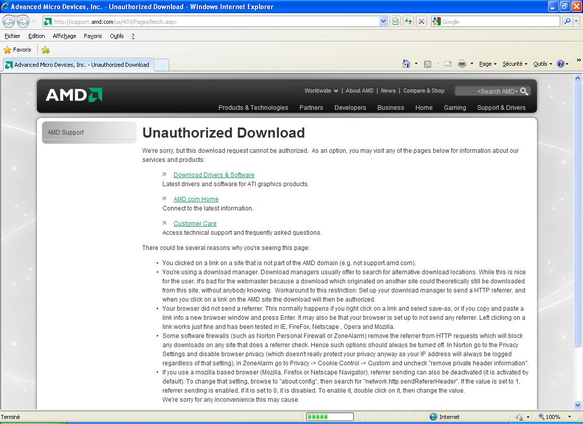Expand the print options dropdown arrow
Image resolution: width=583 pixels, height=424 pixels.
[x=472, y=64]
